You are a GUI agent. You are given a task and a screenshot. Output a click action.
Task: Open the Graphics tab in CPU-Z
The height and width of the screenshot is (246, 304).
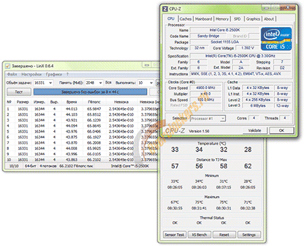[x=253, y=19]
